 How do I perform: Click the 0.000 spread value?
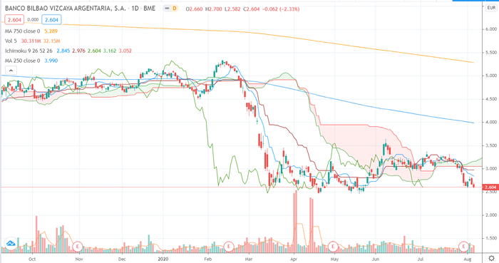point(33,20)
